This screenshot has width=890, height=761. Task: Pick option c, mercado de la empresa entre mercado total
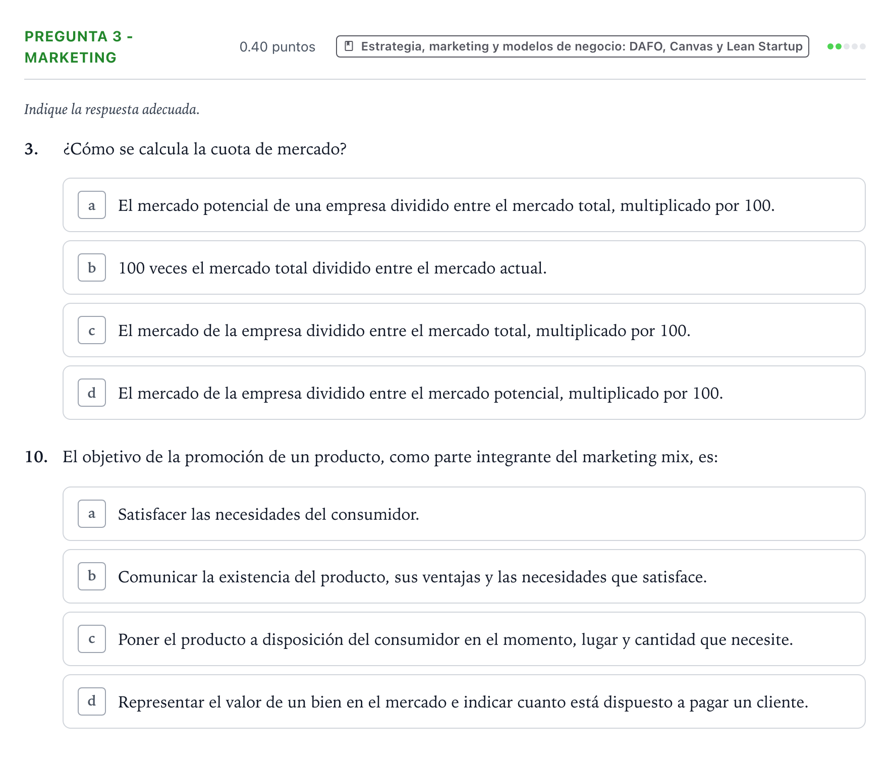pyautogui.click(x=464, y=330)
